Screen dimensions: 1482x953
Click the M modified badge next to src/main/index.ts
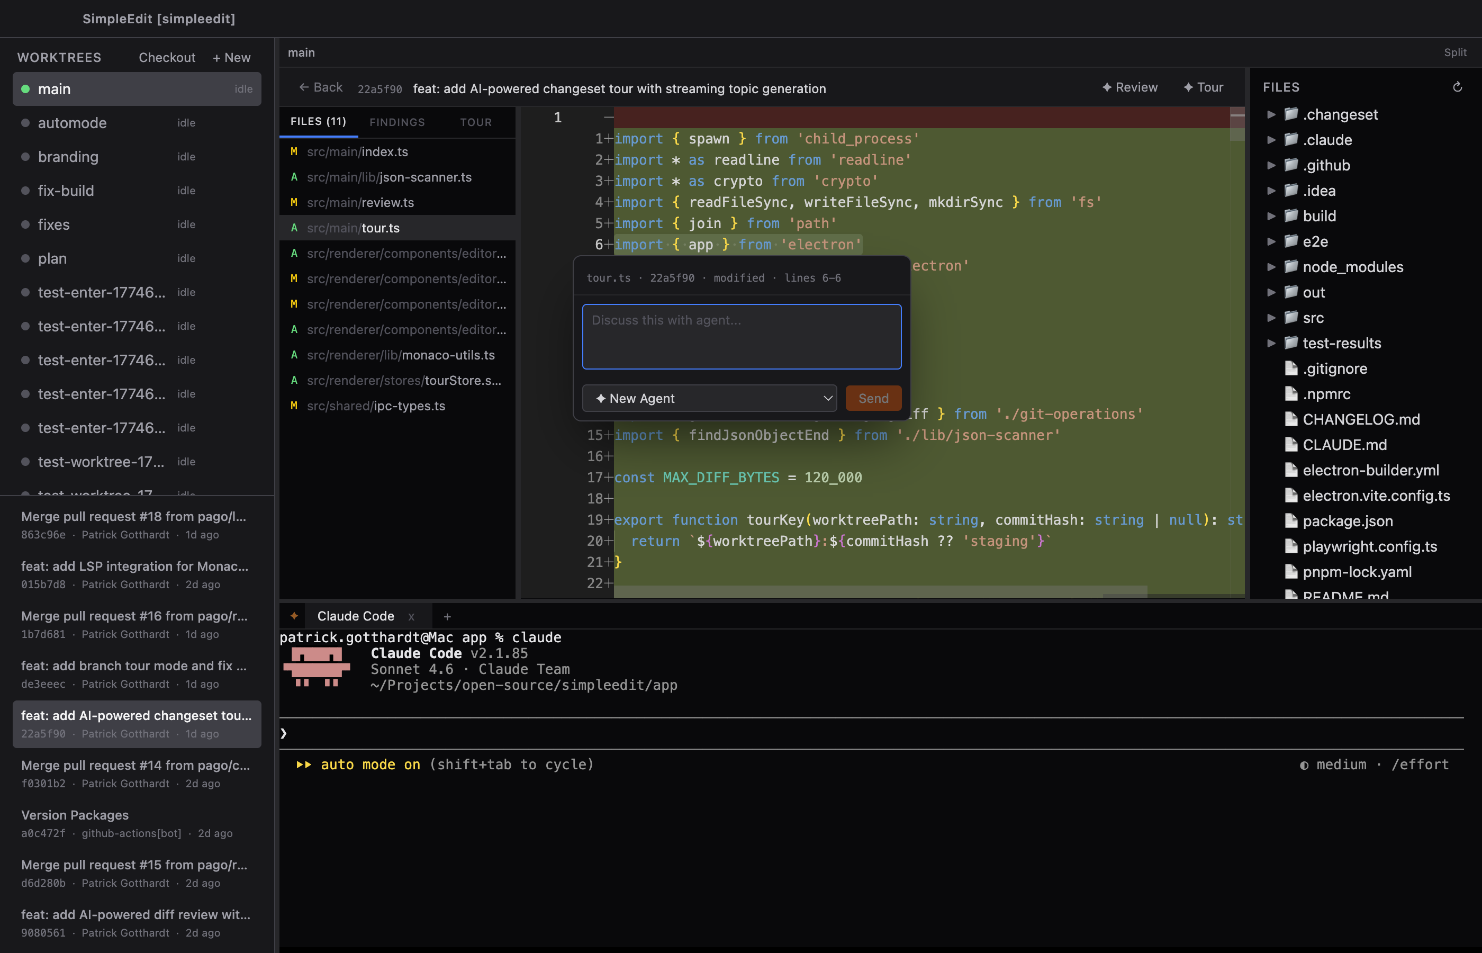click(294, 151)
